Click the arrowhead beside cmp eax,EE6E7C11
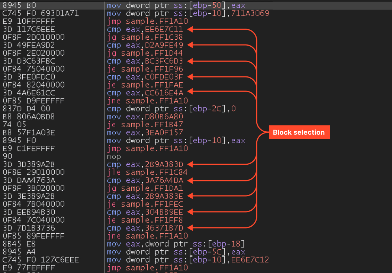The image size is (392, 273). tap(190, 29)
